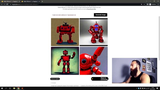Click Share to community button
The image size is (160, 90).
coord(100,79)
